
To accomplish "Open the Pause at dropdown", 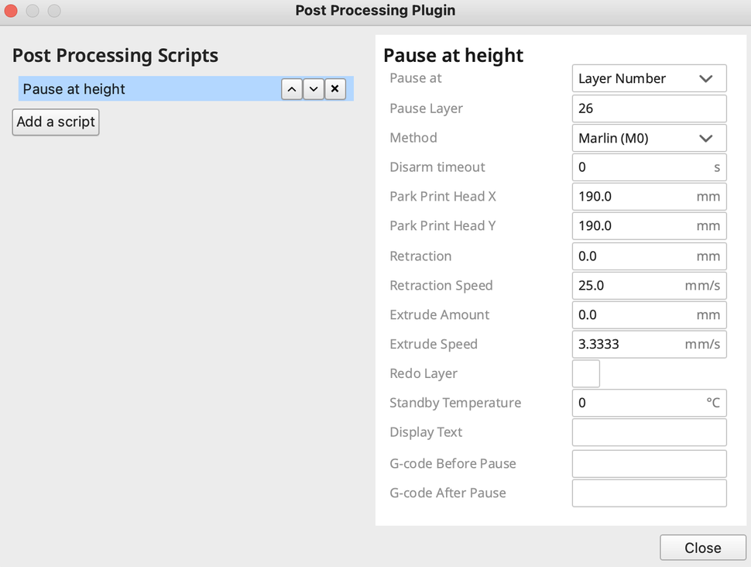I will point(649,78).
